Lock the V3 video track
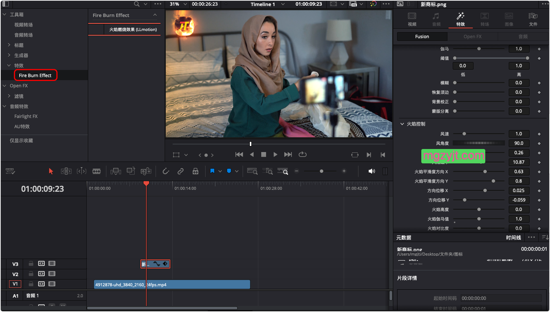The width and height of the screenshot is (550, 312). (x=31, y=264)
